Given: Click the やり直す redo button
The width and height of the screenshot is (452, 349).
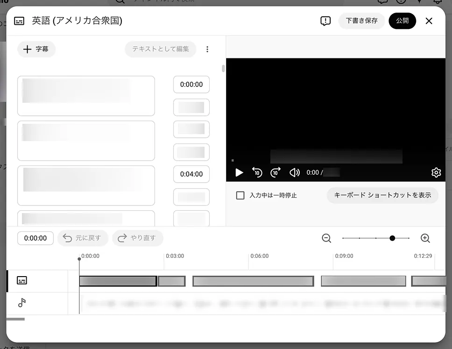Looking at the screenshot, I should coord(138,238).
